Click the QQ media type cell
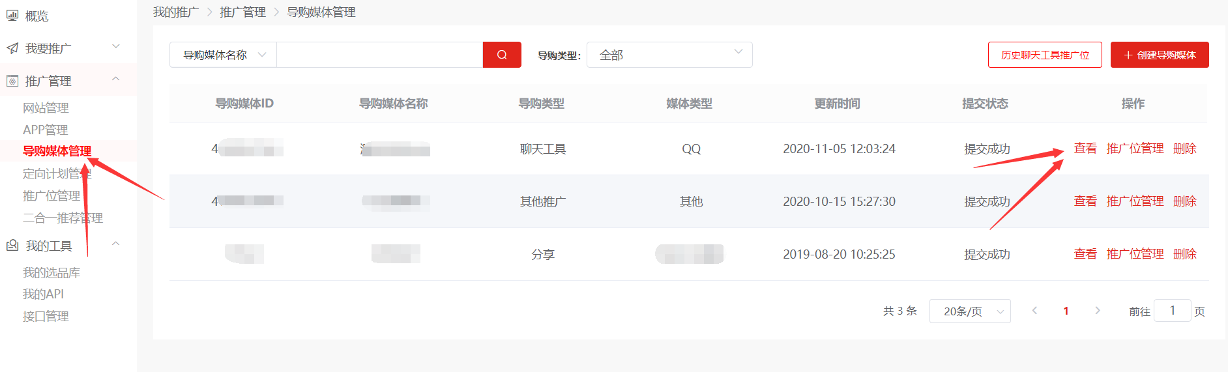This screenshot has height=372, width=1228. point(691,149)
